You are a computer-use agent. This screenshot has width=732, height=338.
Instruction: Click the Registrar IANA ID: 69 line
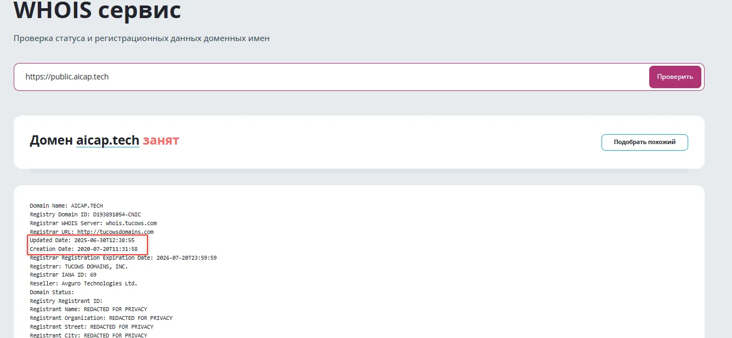63,275
